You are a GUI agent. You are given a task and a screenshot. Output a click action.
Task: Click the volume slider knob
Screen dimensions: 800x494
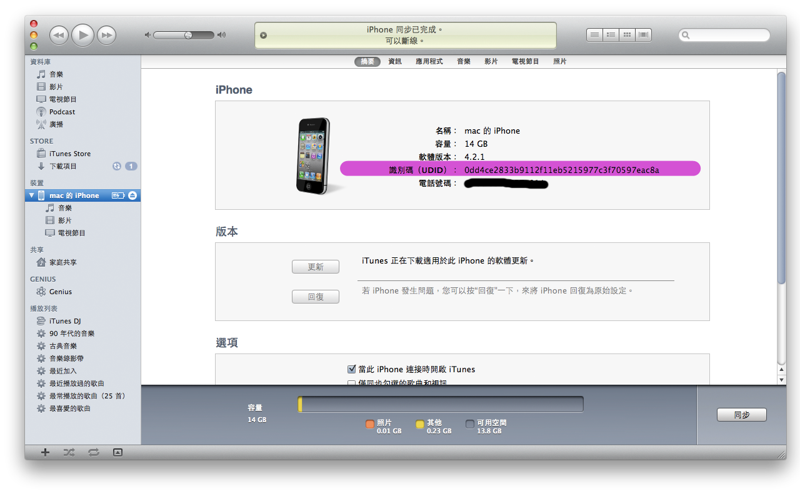coord(187,35)
